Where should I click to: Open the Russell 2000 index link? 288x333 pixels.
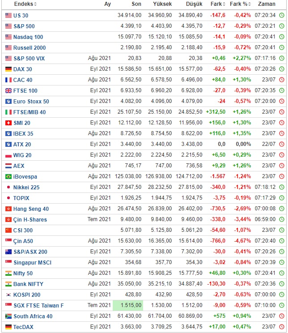(29, 47)
